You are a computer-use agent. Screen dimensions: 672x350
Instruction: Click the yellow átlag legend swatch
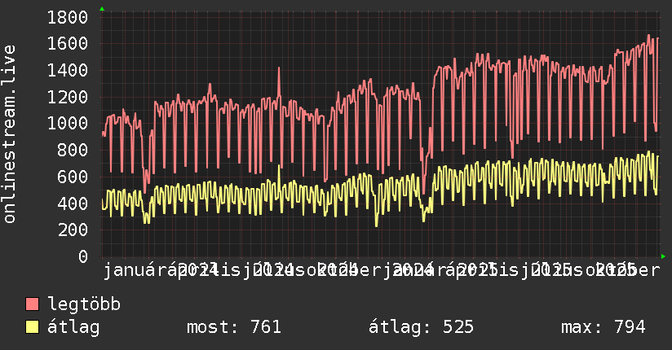pyautogui.click(x=32, y=327)
